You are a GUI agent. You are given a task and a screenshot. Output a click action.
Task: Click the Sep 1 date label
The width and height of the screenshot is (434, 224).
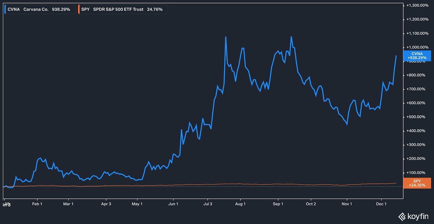click(278, 204)
